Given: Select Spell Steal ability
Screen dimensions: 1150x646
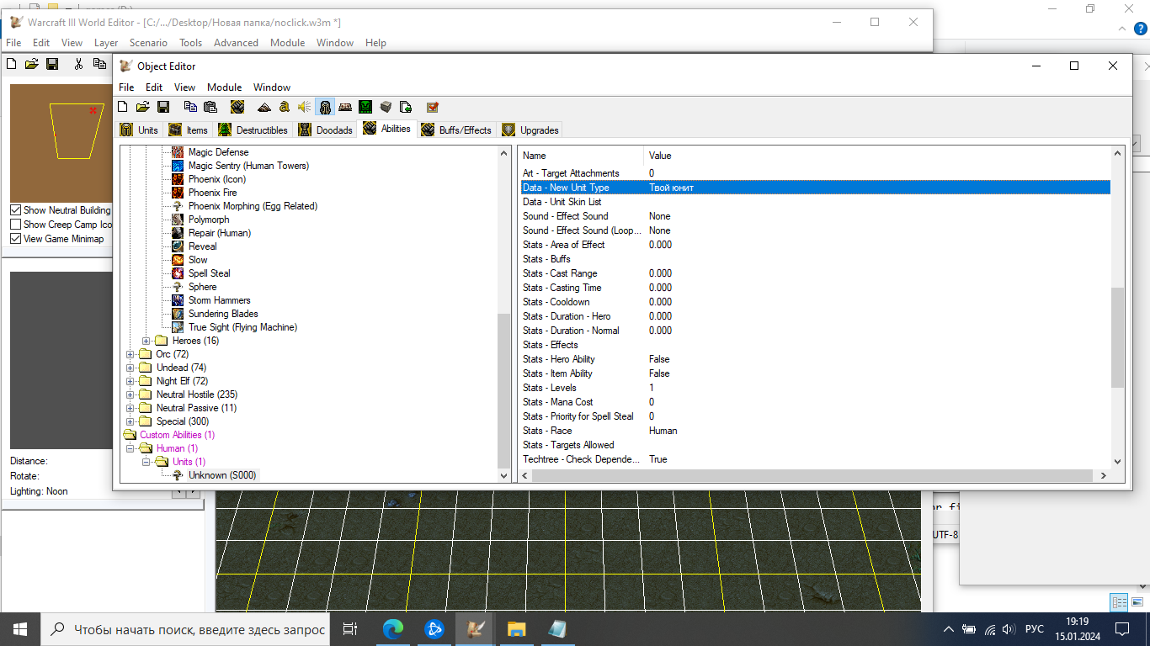Looking at the screenshot, I should click(x=210, y=273).
